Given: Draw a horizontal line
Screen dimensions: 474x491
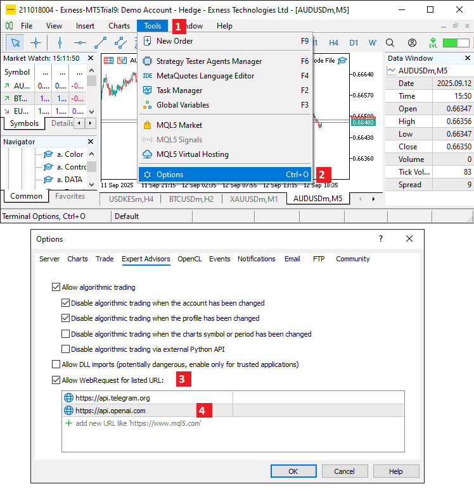Looking at the screenshot, I should coord(80,42).
